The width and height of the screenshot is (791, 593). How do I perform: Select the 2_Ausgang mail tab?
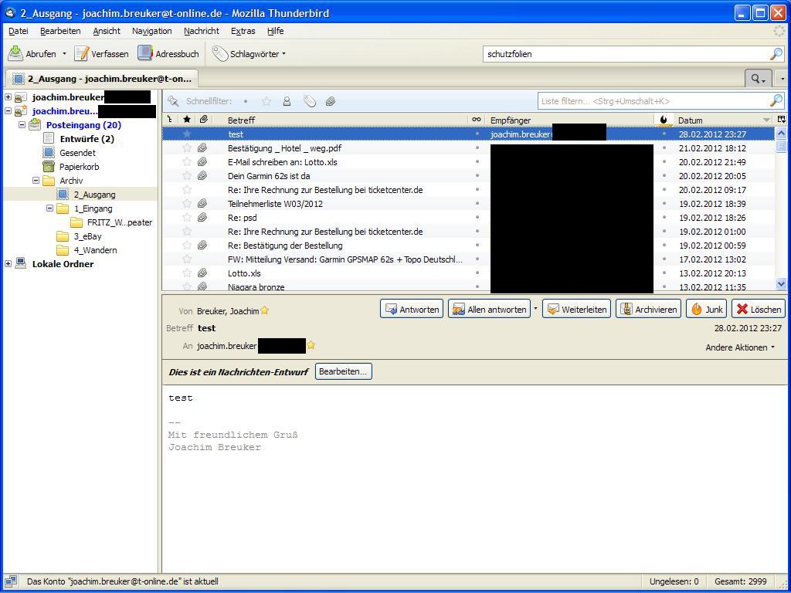click(102, 79)
